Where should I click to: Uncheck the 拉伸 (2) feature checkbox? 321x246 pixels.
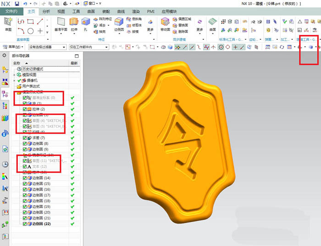25,109
